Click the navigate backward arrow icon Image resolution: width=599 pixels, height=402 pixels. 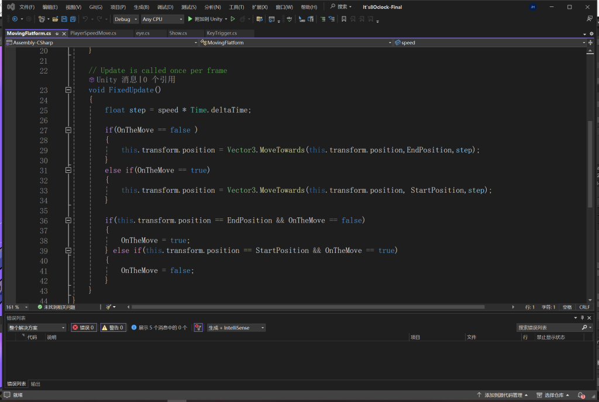[x=15, y=19]
